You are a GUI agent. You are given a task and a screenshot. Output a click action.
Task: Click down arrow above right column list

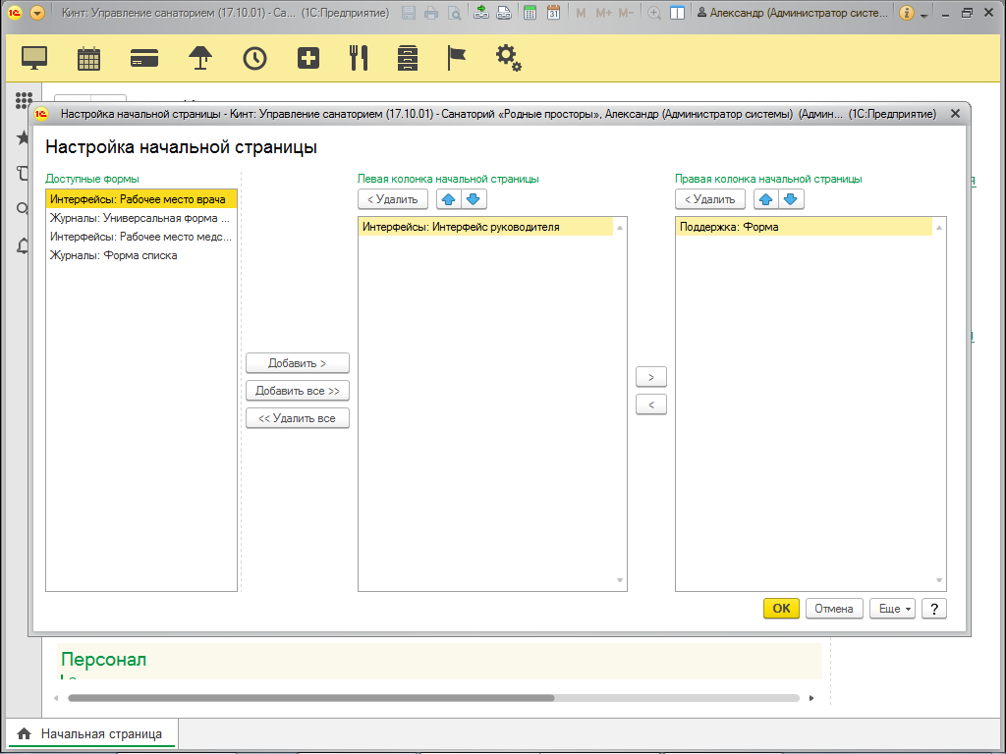pos(791,199)
